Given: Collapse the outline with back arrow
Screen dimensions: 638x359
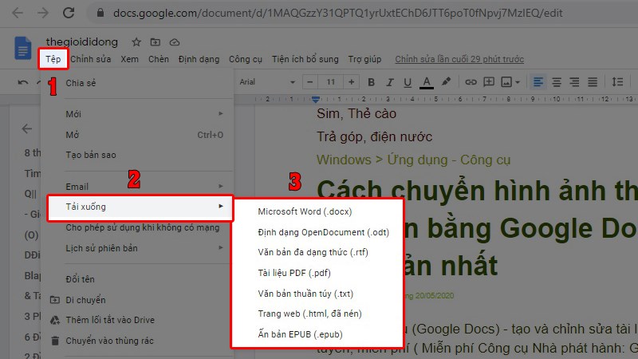Looking at the screenshot, I should tap(27, 128).
